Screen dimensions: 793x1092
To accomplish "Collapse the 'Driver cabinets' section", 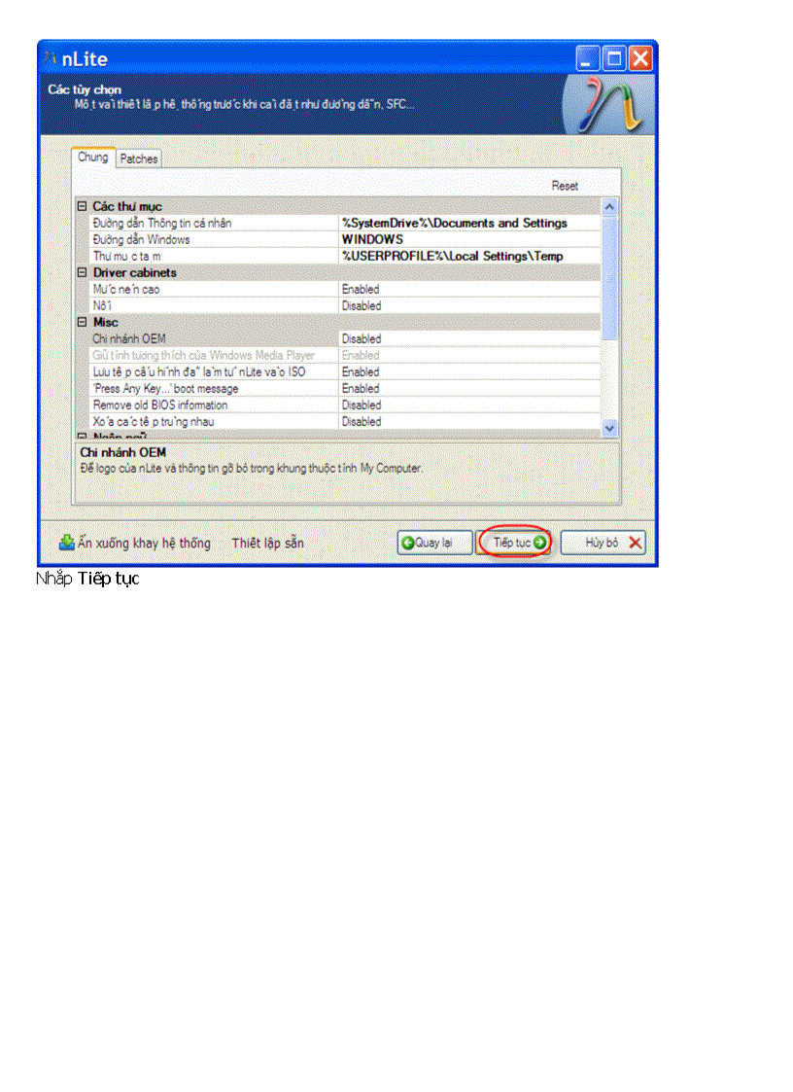I will click(80, 272).
